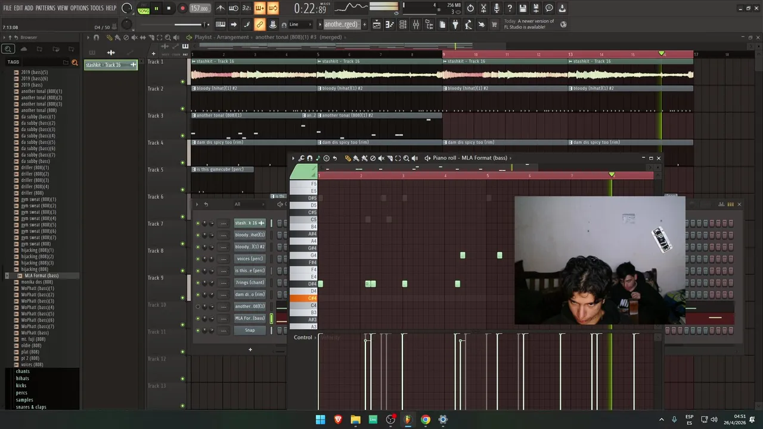Click the one-click audio recording microphone icon
The image size is (763, 429).
coord(497,8)
